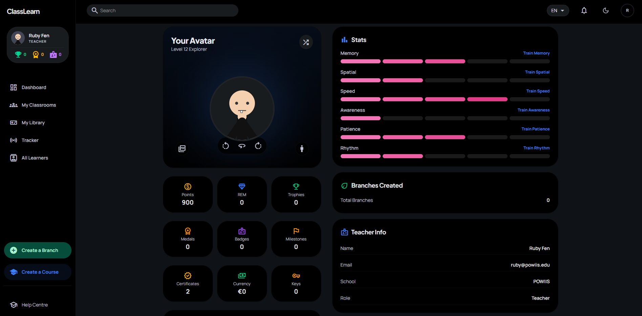Click the avatar reset view icon
Image resolution: width=642 pixels, height=316 pixels.
[242, 146]
